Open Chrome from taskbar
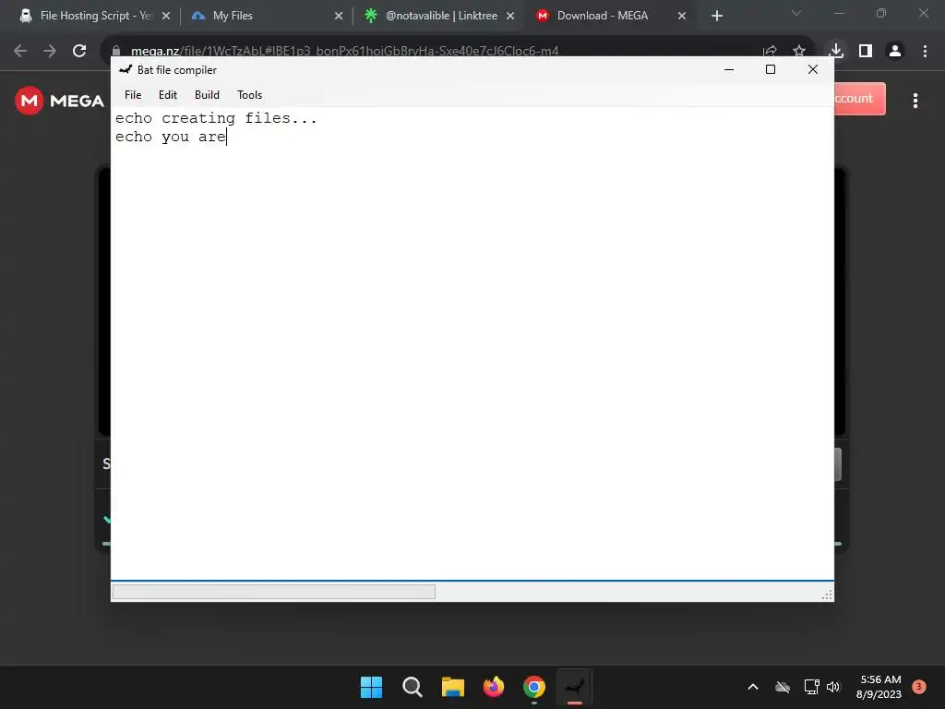 pyautogui.click(x=534, y=687)
